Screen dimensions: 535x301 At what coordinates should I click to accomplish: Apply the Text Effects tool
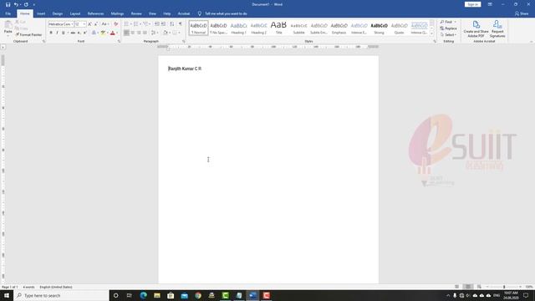94,33
